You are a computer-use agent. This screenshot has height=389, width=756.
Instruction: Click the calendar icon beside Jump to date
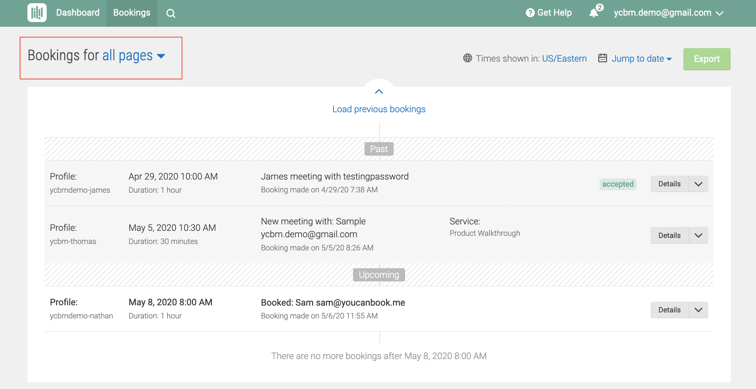pos(602,58)
